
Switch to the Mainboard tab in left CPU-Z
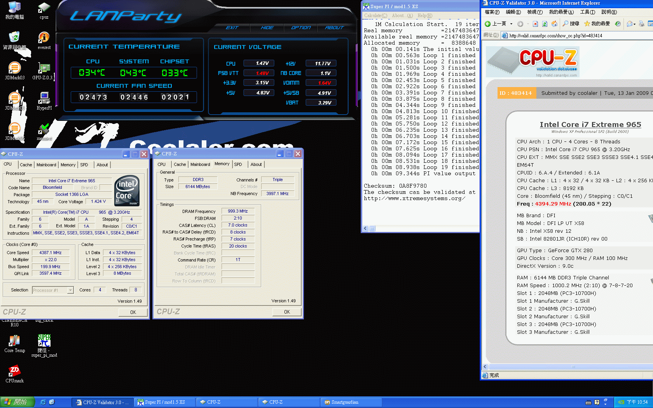coord(46,165)
